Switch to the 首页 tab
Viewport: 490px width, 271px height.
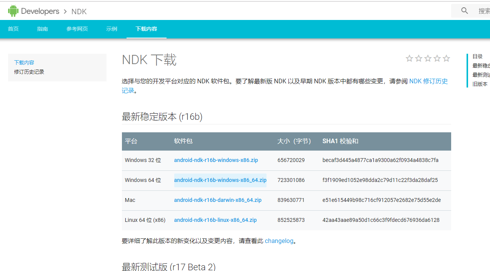[13, 29]
